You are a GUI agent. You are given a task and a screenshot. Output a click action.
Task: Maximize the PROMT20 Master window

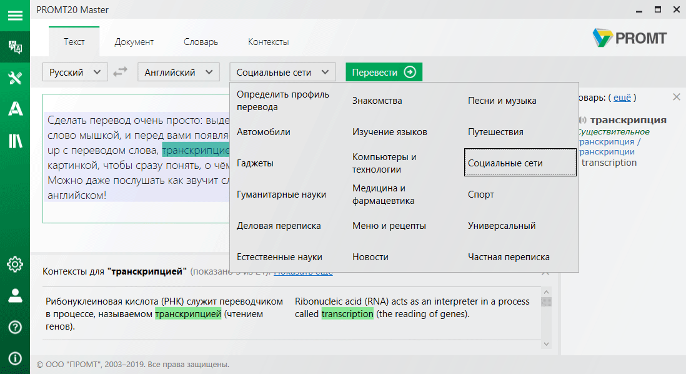click(x=657, y=9)
